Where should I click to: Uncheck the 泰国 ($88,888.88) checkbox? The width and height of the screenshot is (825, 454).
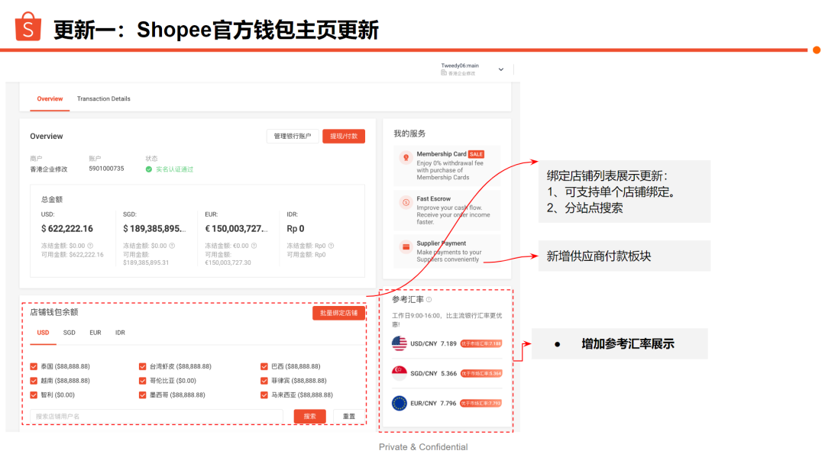[34, 366]
